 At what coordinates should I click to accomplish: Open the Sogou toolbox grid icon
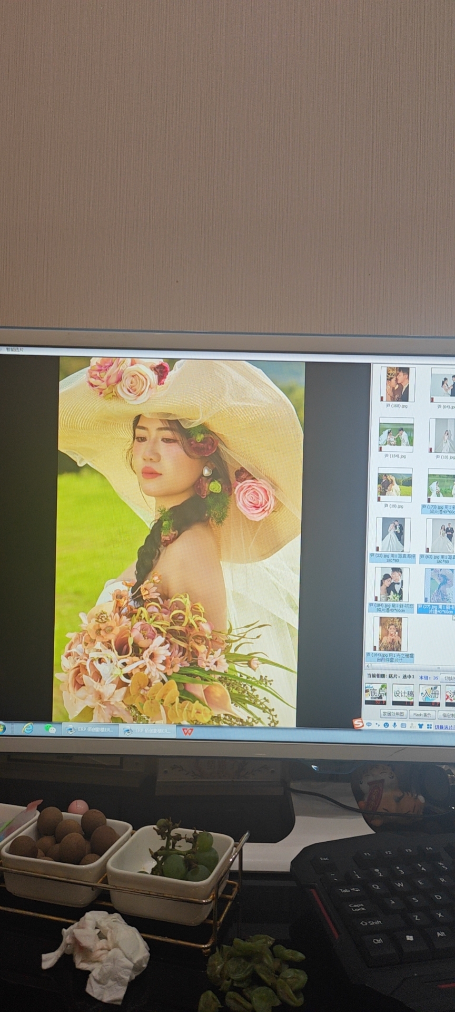pos(428,726)
